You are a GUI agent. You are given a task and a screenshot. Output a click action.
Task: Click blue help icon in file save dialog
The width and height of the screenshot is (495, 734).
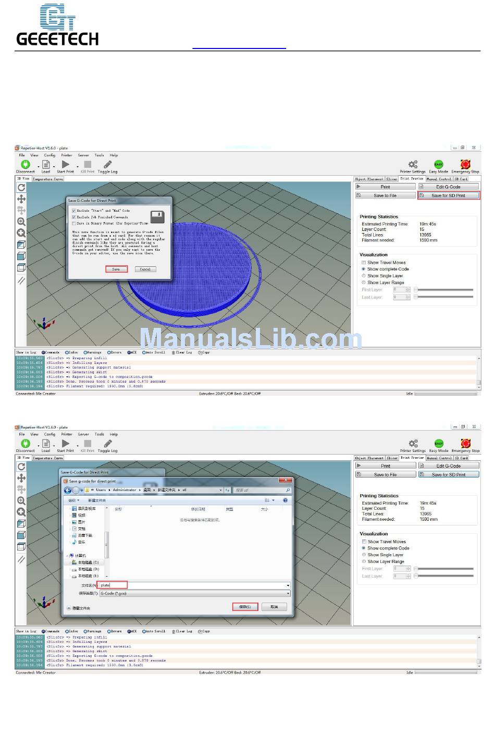(285, 500)
